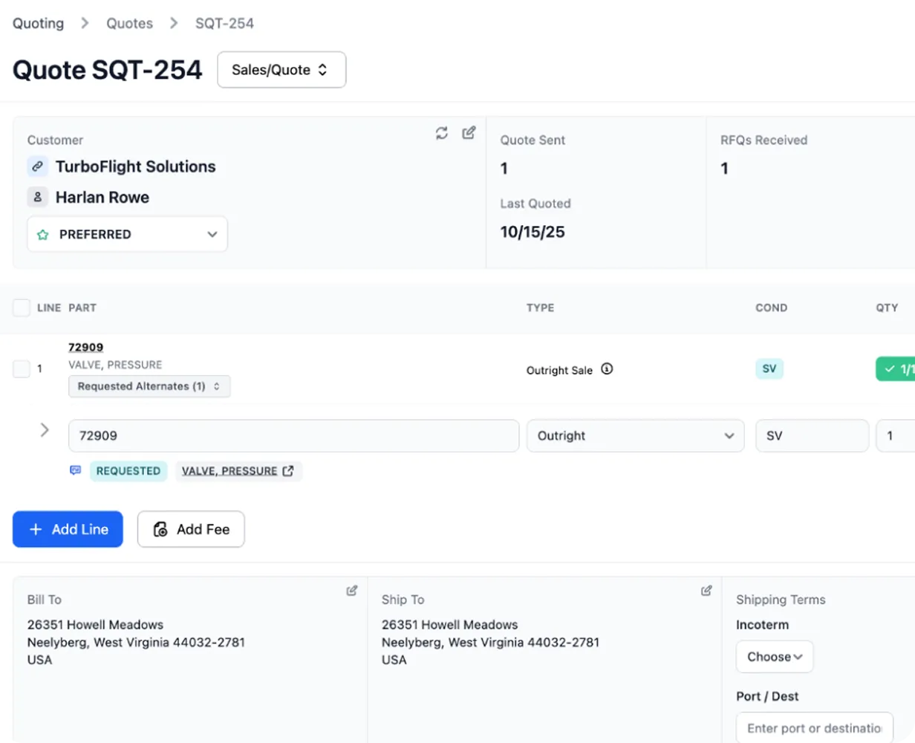This screenshot has height=743, width=915.
Task: Edit the Bill To address
Action: pos(351,590)
